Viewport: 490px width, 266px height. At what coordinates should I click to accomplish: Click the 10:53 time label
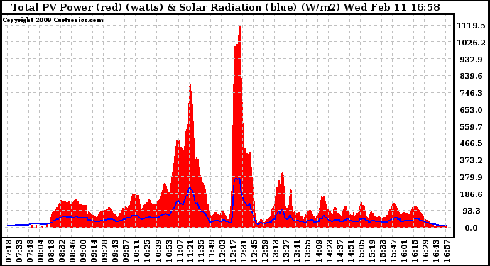coord(169,251)
